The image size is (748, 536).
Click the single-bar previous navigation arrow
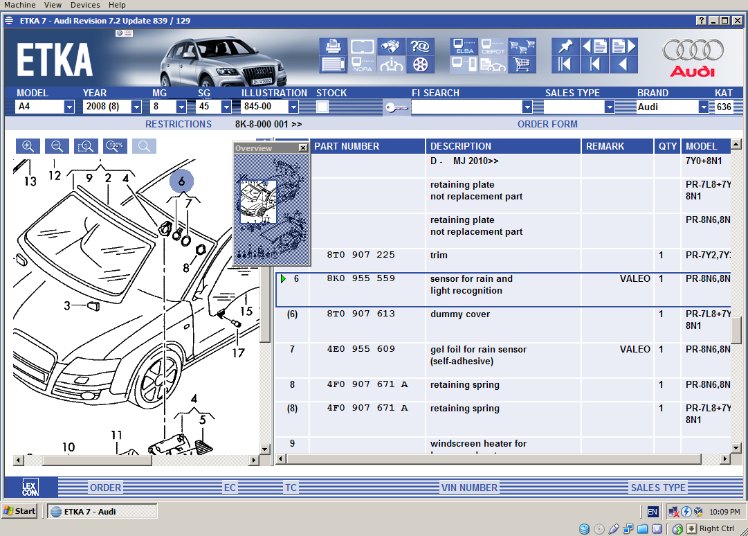[x=594, y=64]
